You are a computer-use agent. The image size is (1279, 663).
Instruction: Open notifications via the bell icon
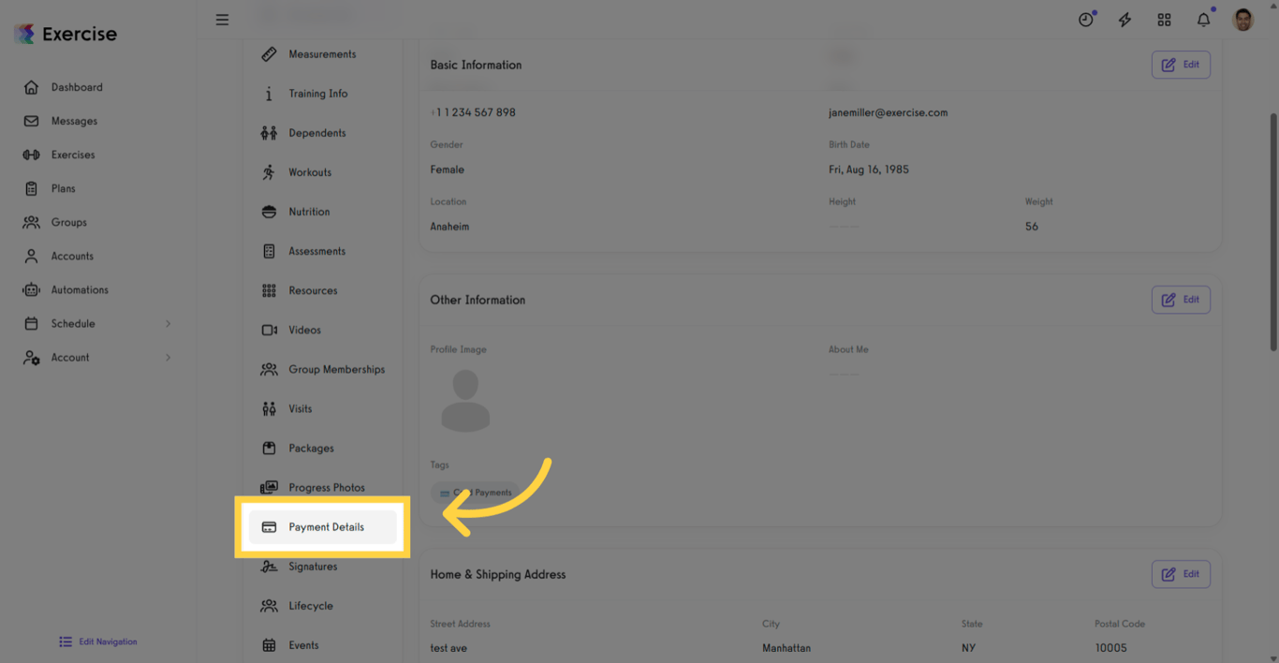tap(1203, 19)
